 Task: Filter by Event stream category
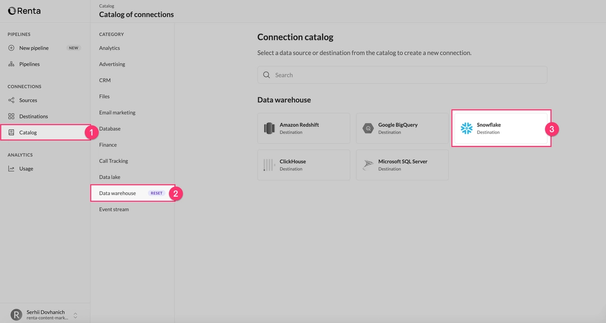[114, 210]
